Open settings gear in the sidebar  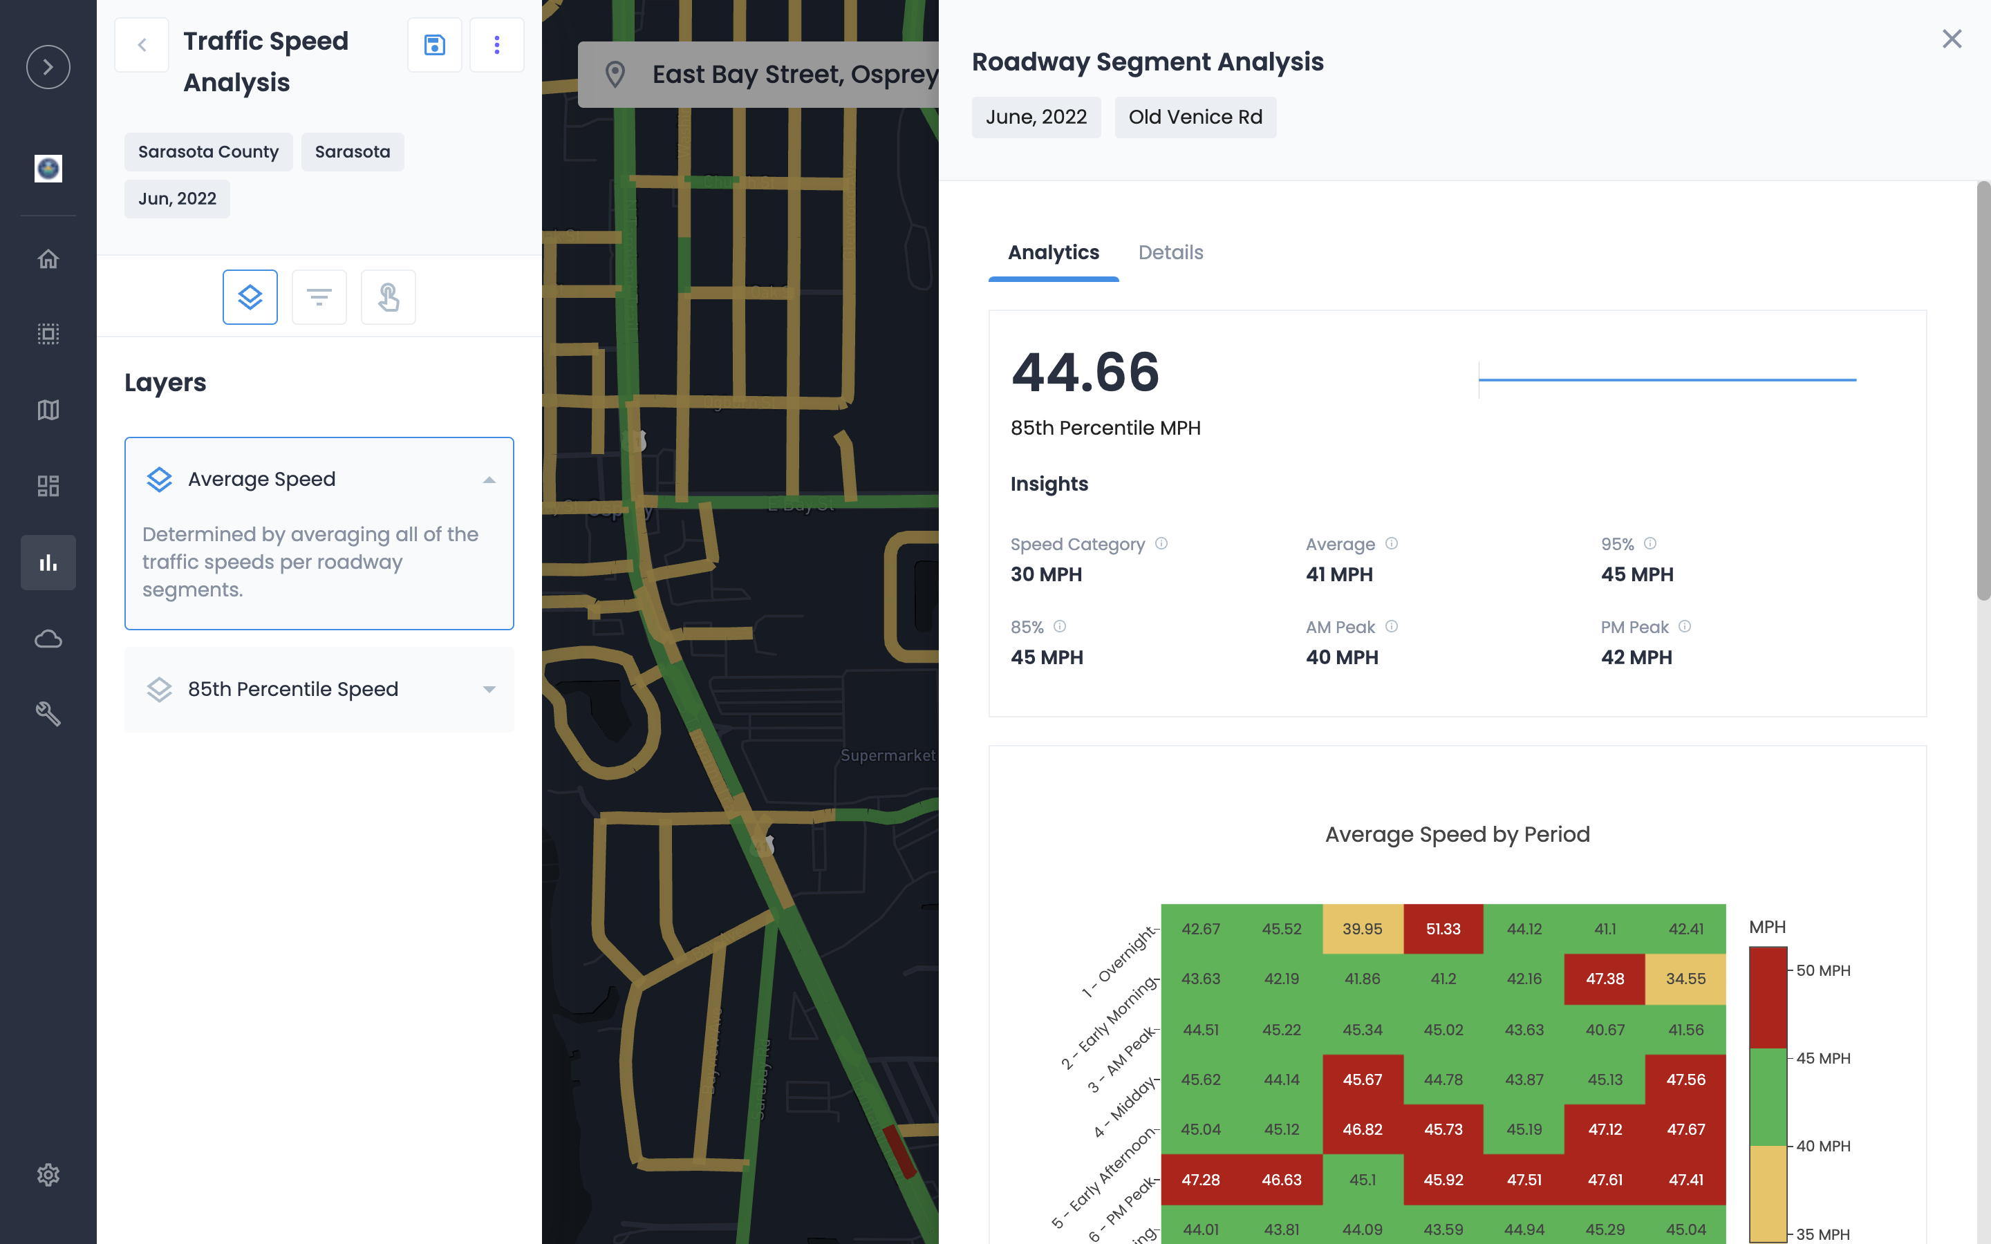pyautogui.click(x=48, y=1175)
